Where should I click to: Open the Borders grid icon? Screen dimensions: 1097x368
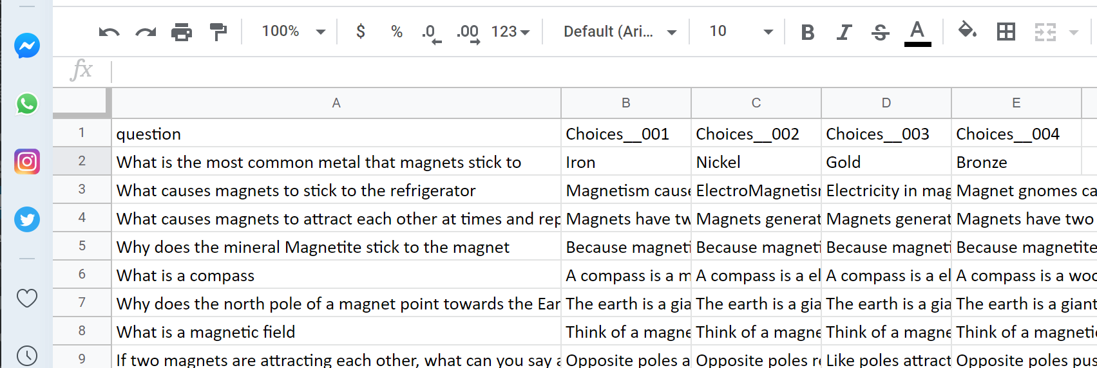pos(1006,32)
